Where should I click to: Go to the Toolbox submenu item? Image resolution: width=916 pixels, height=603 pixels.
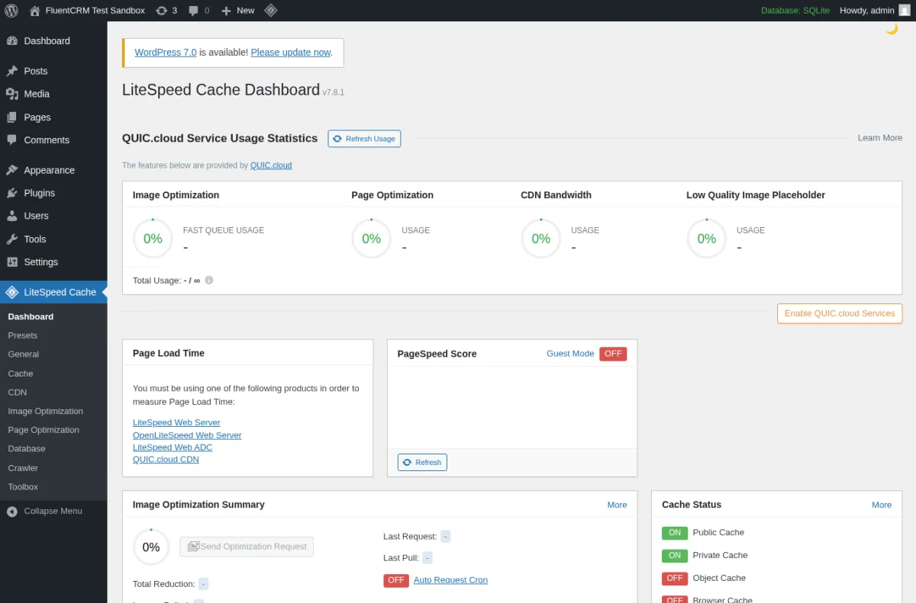23,486
